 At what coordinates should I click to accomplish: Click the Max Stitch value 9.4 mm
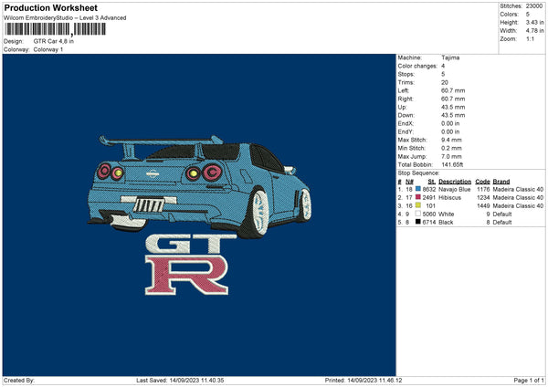[x=451, y=140]
